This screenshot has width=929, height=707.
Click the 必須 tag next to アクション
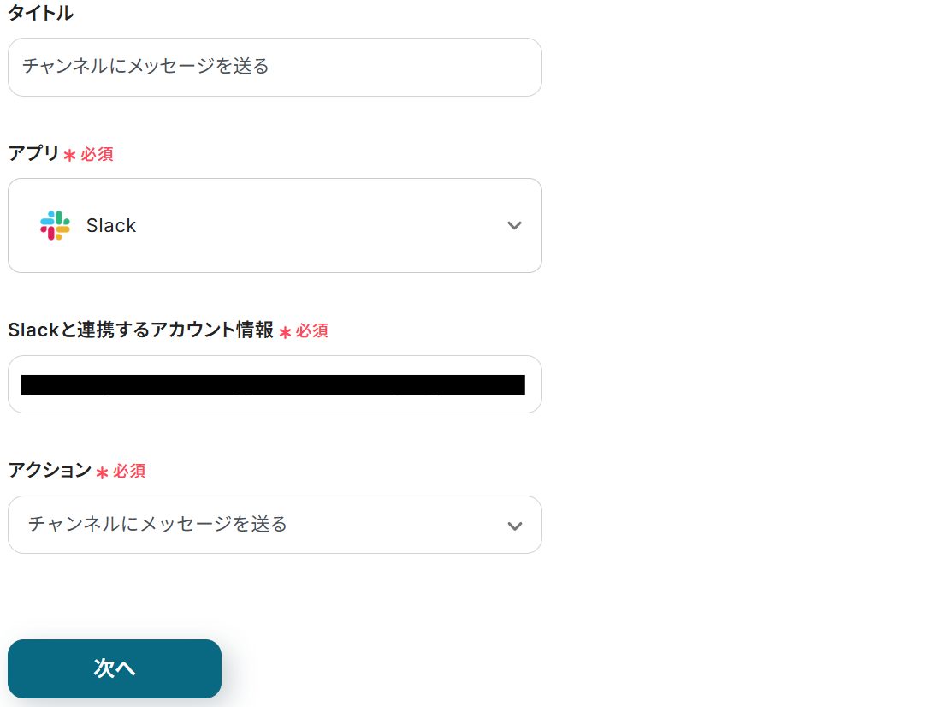point(129,471)
